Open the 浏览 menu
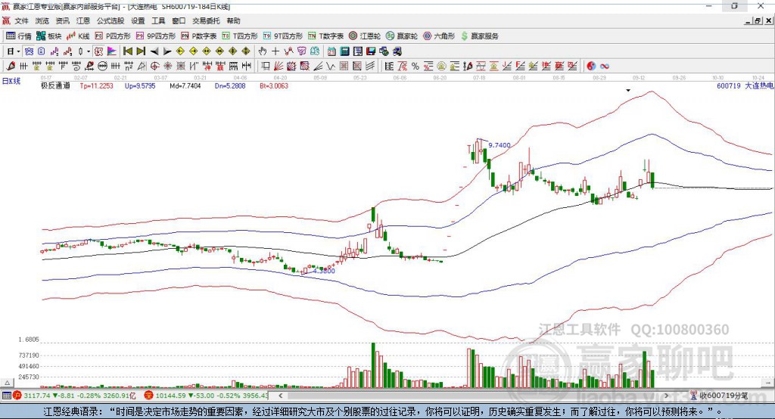The image size is (775, 419). coord(42,20)
